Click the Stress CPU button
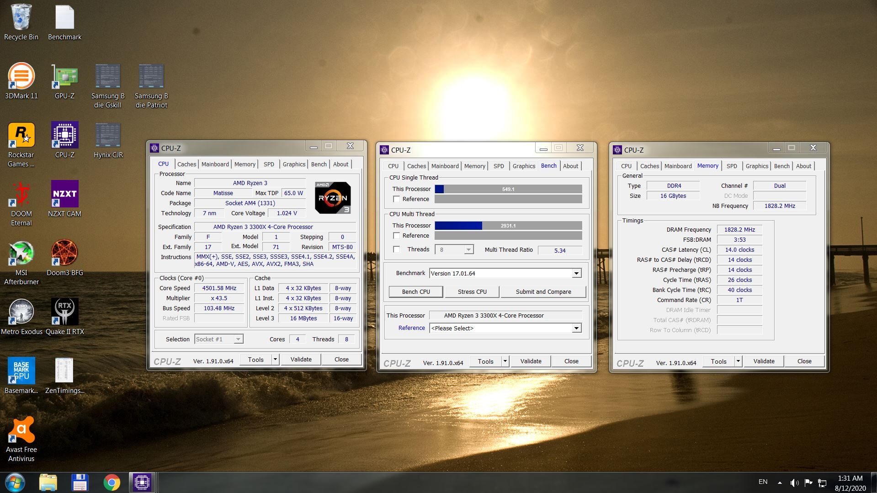This screenshot has width=877, height=493. [472, 292]
